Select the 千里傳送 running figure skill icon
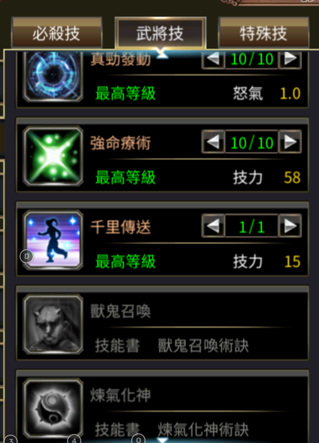Viewport: 319px width, 443px height. point(53,240)
